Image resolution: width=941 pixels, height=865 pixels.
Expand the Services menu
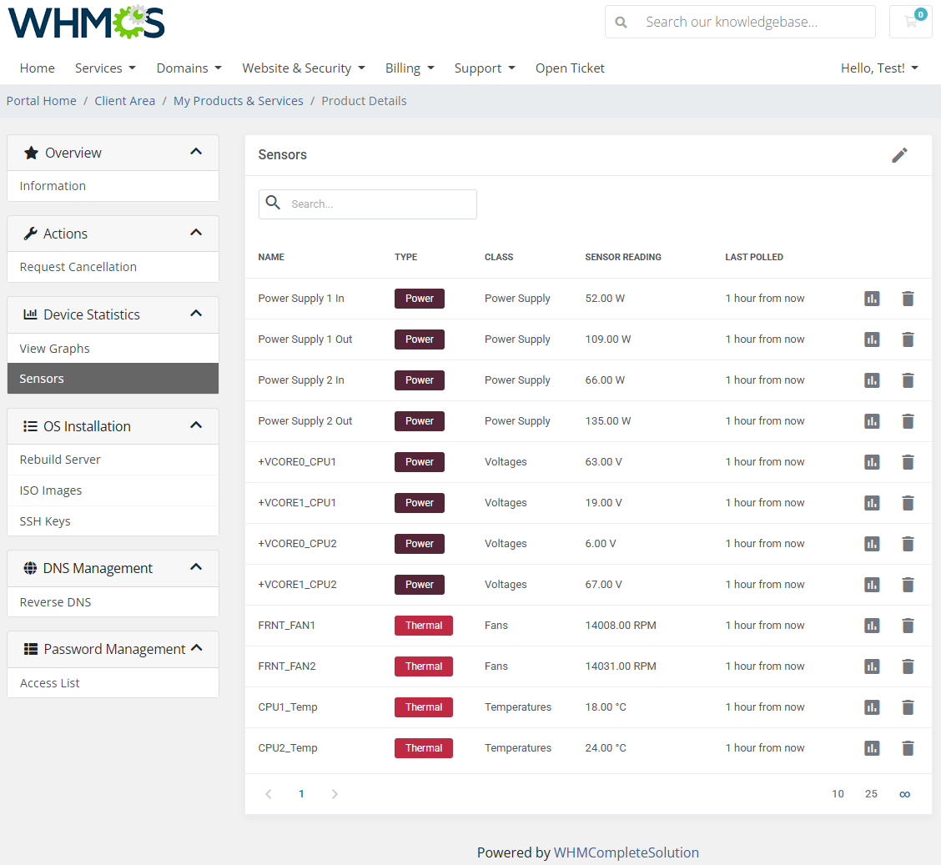[105, 68]
